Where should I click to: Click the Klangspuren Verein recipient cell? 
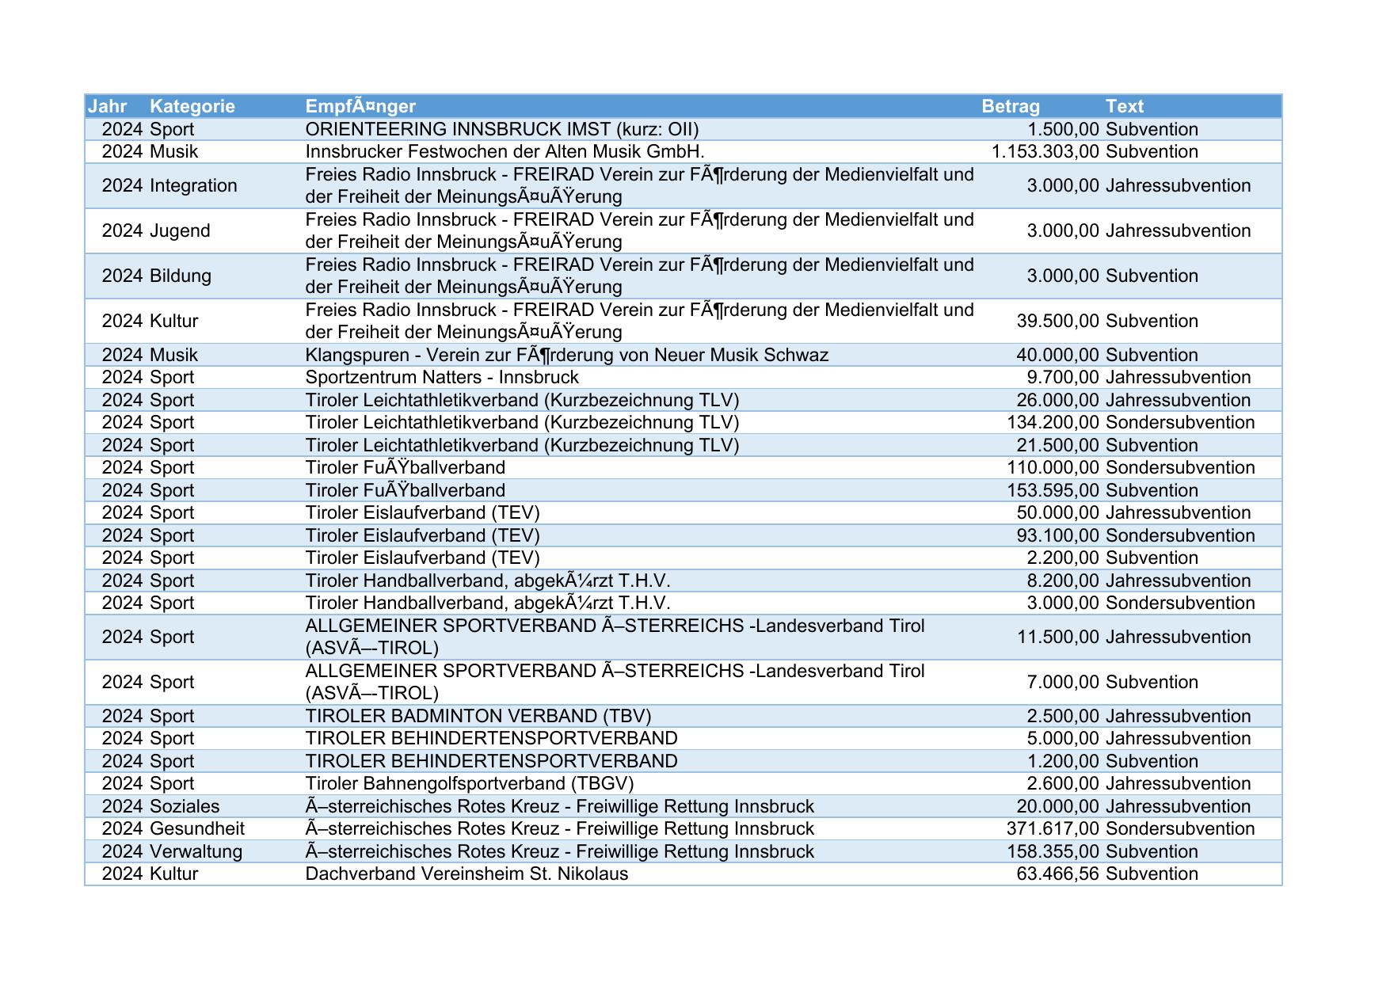click(566, 355)
